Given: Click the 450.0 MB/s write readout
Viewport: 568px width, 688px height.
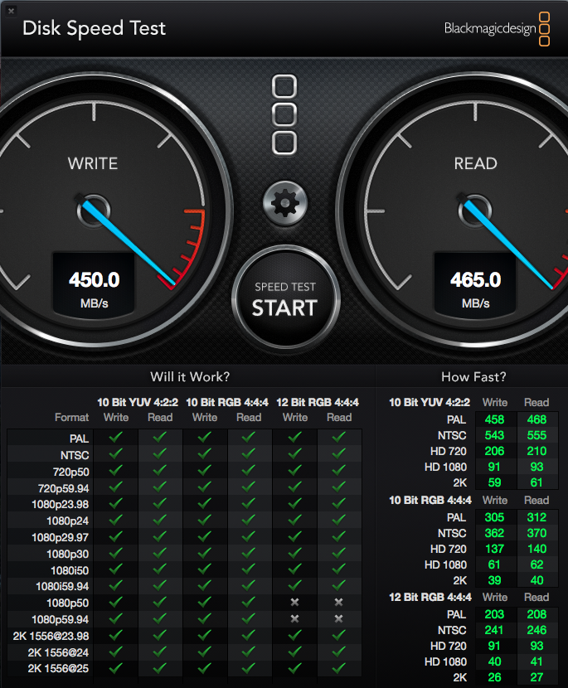Looking at the screenshot, I should (x=94, y=285).
